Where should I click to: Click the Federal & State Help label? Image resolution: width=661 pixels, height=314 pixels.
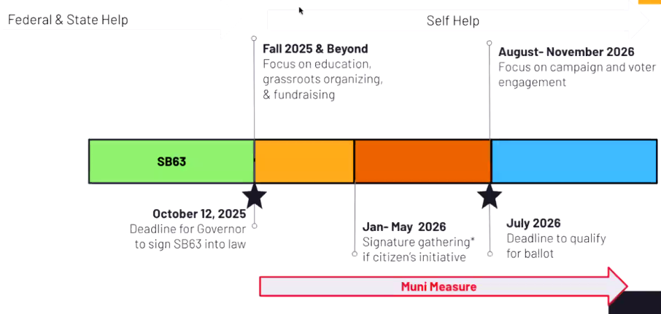click(68, 20)
